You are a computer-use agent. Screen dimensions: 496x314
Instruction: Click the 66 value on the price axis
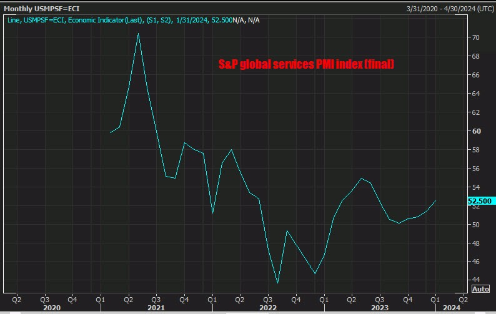475,75
